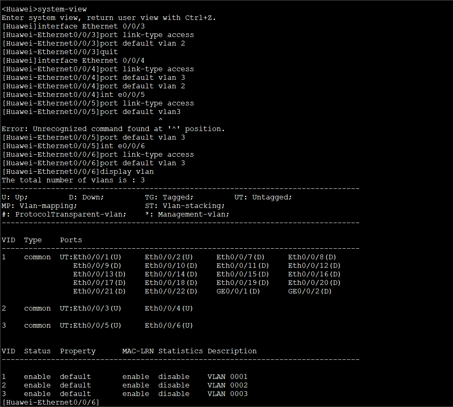The width and height of the screenshot is (453, 407).
Task: Click Ethernet0/0/4 'port default vlan 3' line
Action: click(93, 78)
